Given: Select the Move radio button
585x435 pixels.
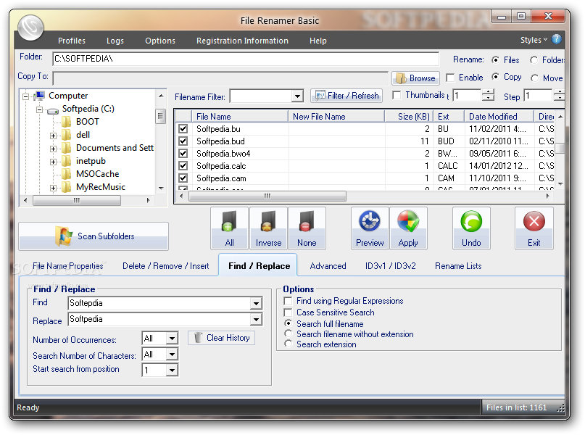Looking at the screenshot, I should click(x=535, y=78).
